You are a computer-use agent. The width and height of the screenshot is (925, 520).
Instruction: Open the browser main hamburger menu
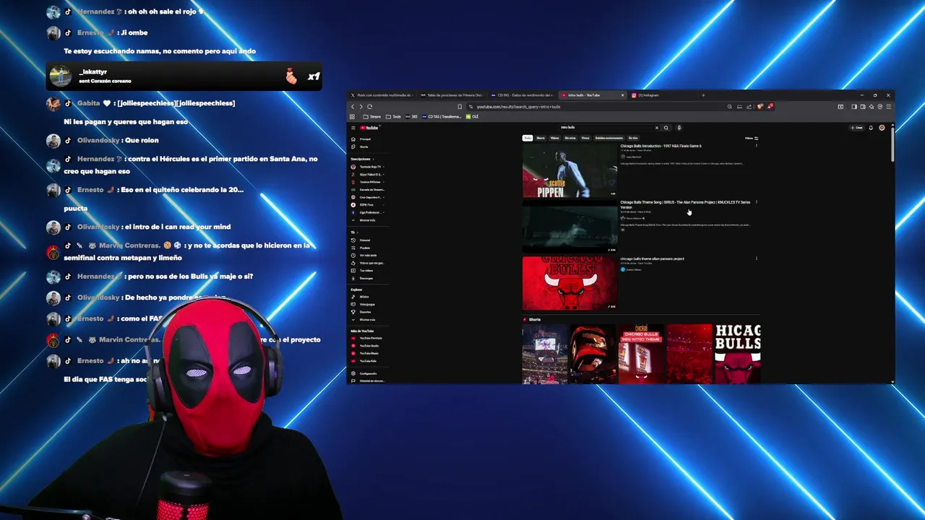pyautogui.click(x=889, y=107)
